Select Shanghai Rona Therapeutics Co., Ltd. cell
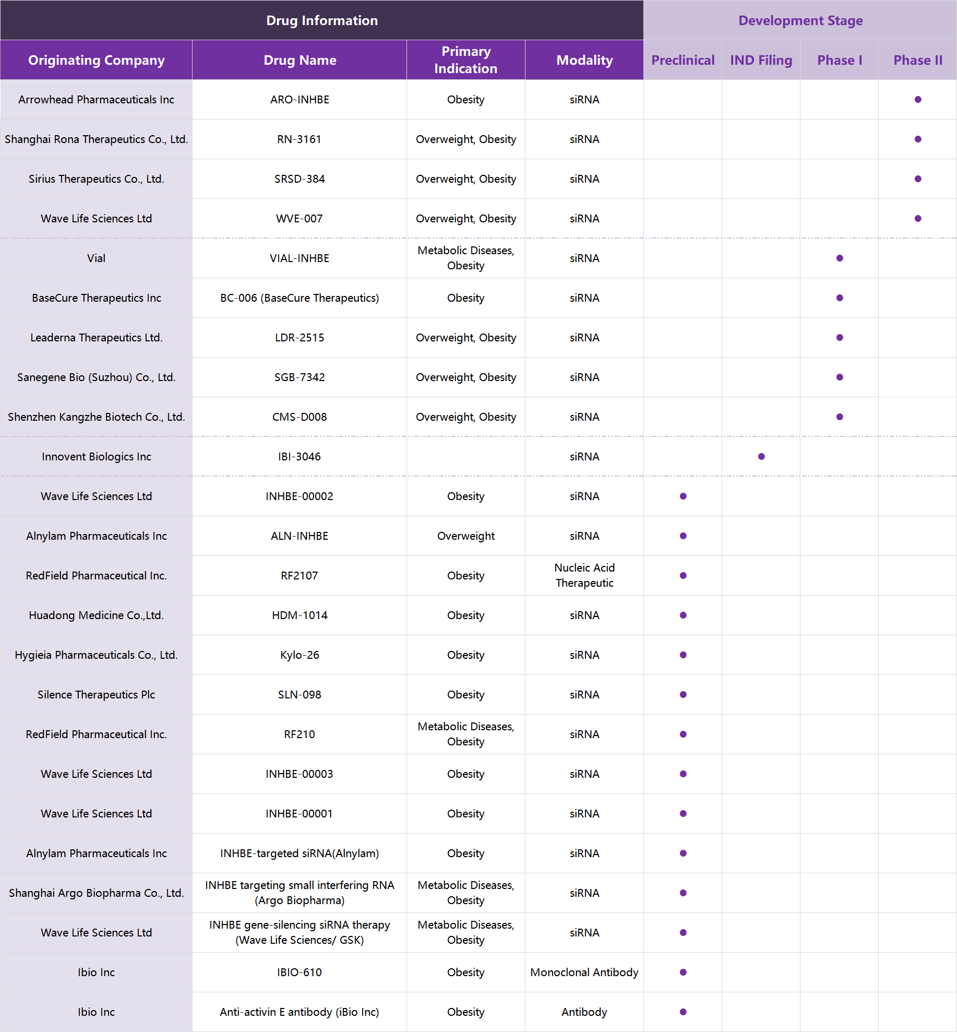This screenshot has height=1032, width=957. point(96,139)
